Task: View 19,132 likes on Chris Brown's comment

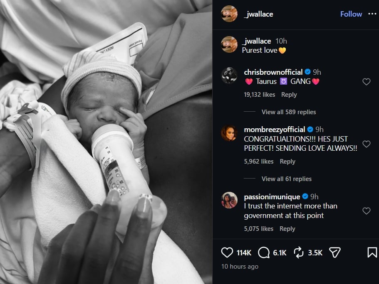Action: pos(259,95)
